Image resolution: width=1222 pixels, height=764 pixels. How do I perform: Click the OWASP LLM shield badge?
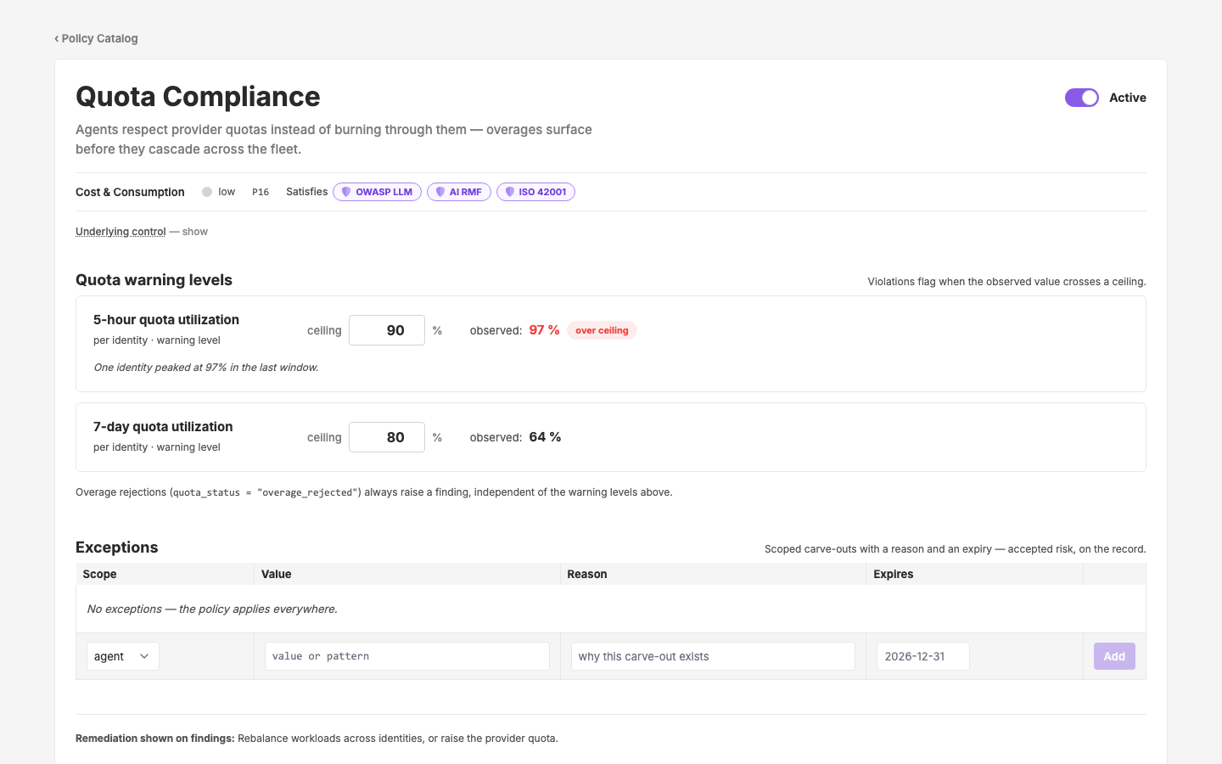pos(377,192)
